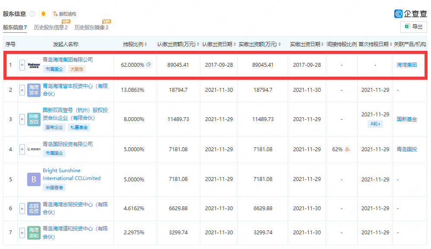Click the pie chart icon beside 62.0000%

[149, 65]
